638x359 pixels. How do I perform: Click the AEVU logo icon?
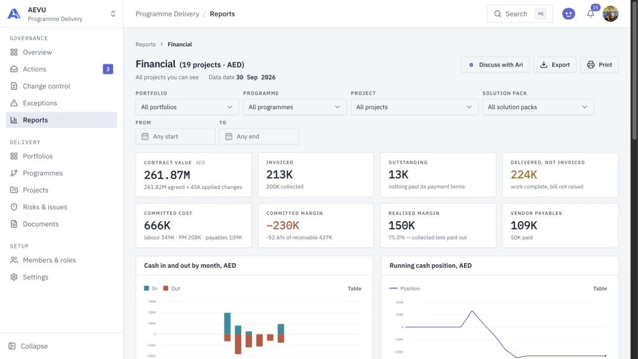(14, 14)
